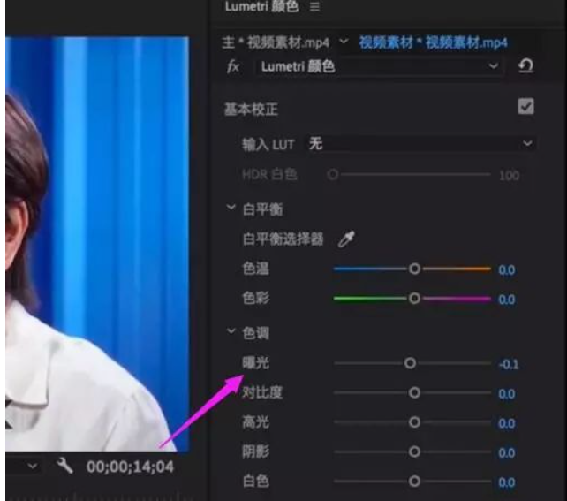The image size is (567, 501).
Task: Select the 白平衡选择器 eyedropper
Action: click(346, 239)
